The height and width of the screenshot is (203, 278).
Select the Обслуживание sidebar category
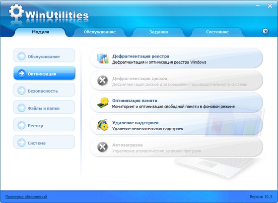pos(44,55)
